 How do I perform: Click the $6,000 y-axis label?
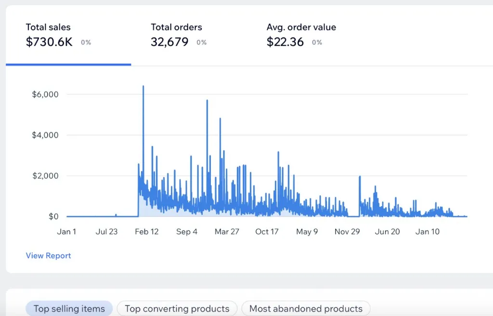[45, 94]
